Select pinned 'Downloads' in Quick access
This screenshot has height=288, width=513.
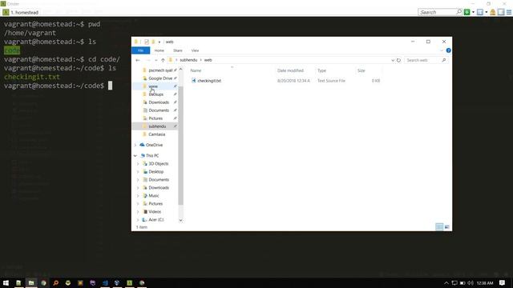pyautogui.click(x=159, y=102)
